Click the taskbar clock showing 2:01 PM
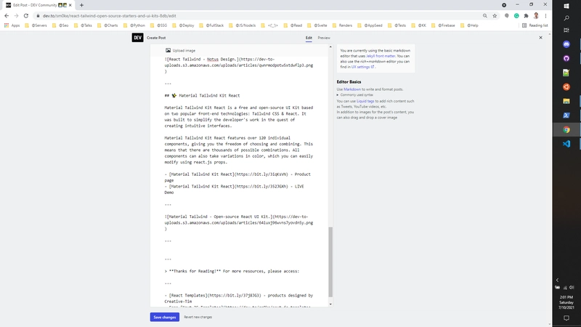Viewport: 581px width, 327px height. point(566,302)
